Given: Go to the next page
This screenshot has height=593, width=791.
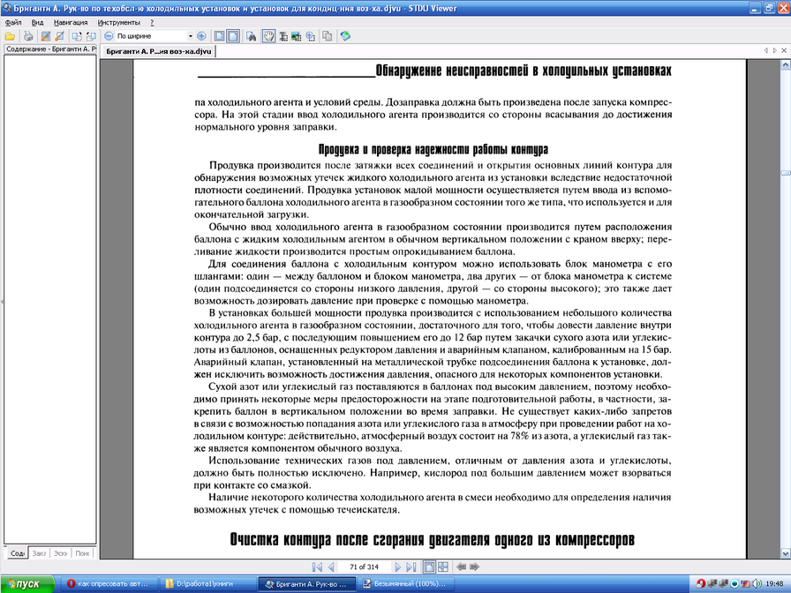Looking at the screenshot, I should [x=398, y=567].
